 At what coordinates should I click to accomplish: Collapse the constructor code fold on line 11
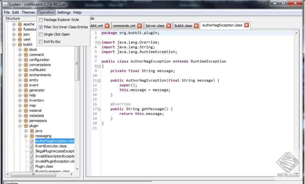pyautogui.click(x=99, y=81)
